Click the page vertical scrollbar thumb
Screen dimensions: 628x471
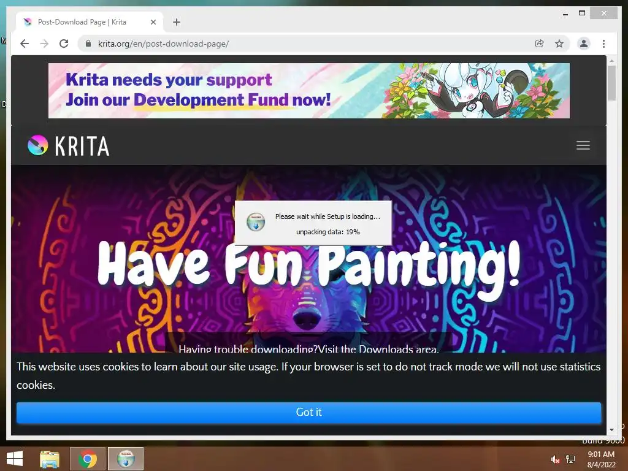coord(611,83)
